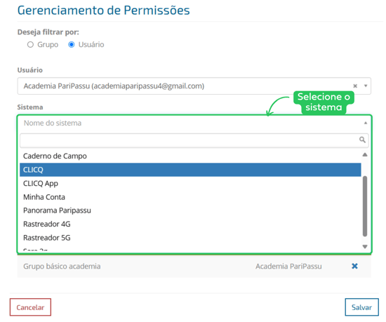Select the Usuário radio button
The image size is (386, 322).
point(72,44)
